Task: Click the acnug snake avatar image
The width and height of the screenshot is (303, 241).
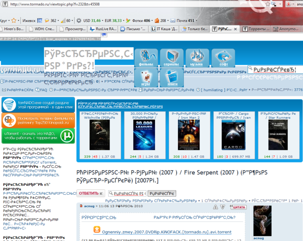Action: (262, 221)
